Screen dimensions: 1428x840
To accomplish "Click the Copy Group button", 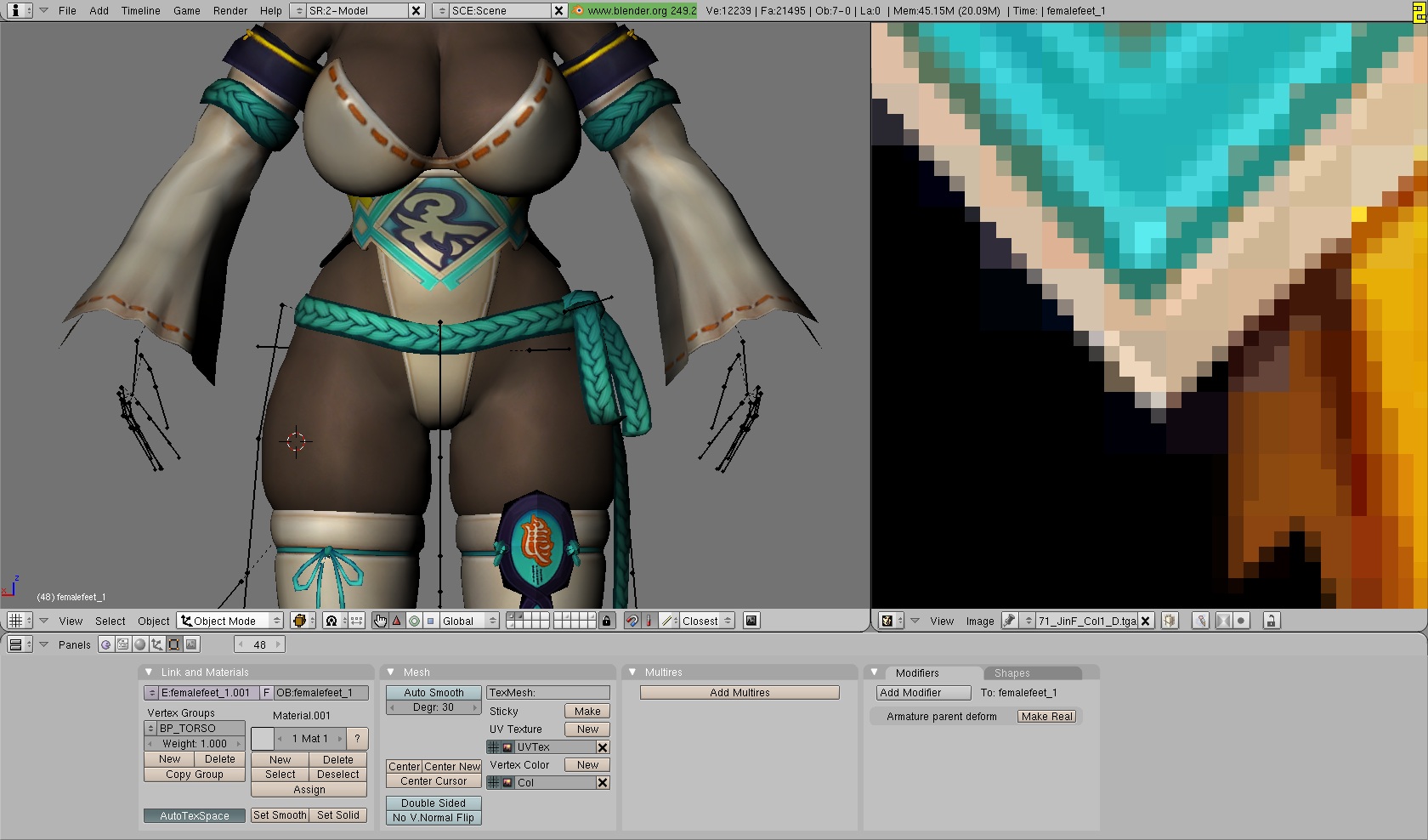I will point(195,775).
